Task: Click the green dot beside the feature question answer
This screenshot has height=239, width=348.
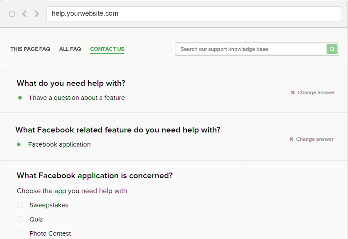Action: [x=20, y=97]
